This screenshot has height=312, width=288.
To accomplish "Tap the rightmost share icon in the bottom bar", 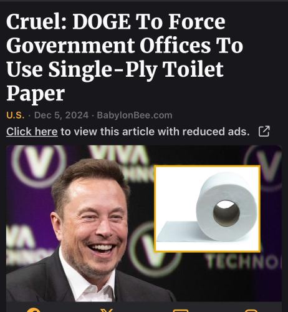I will [x=252, y=311].
